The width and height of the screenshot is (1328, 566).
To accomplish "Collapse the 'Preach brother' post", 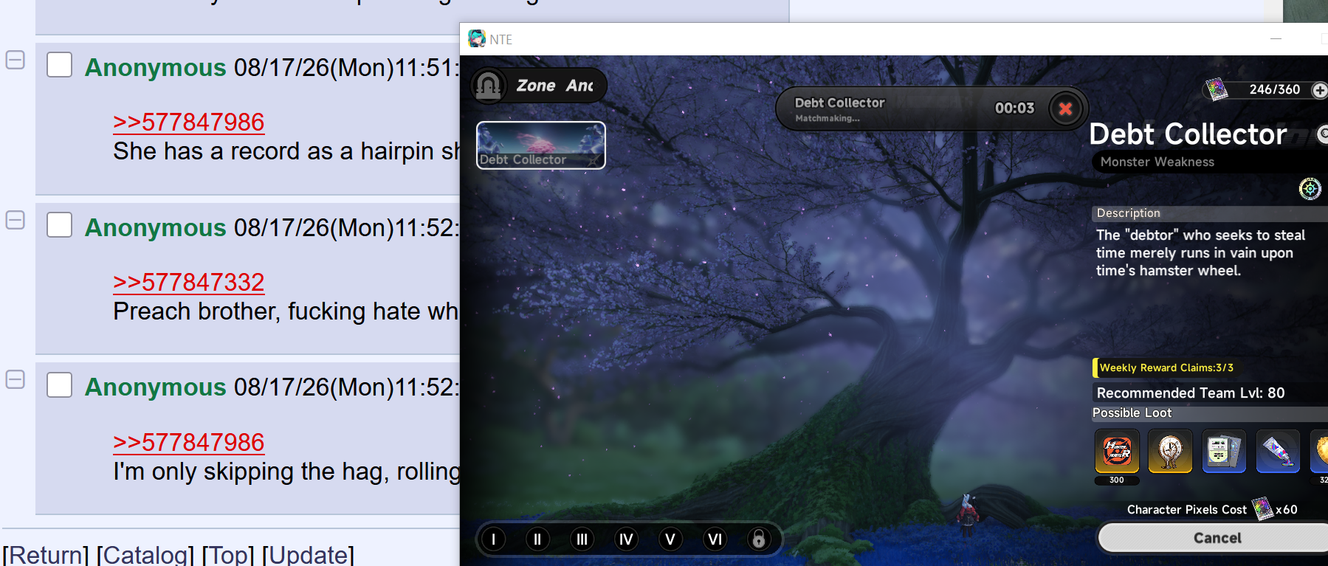I will pos(16,220).
